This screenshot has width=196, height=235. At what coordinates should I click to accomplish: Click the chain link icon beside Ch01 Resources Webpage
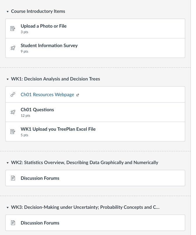13,94
